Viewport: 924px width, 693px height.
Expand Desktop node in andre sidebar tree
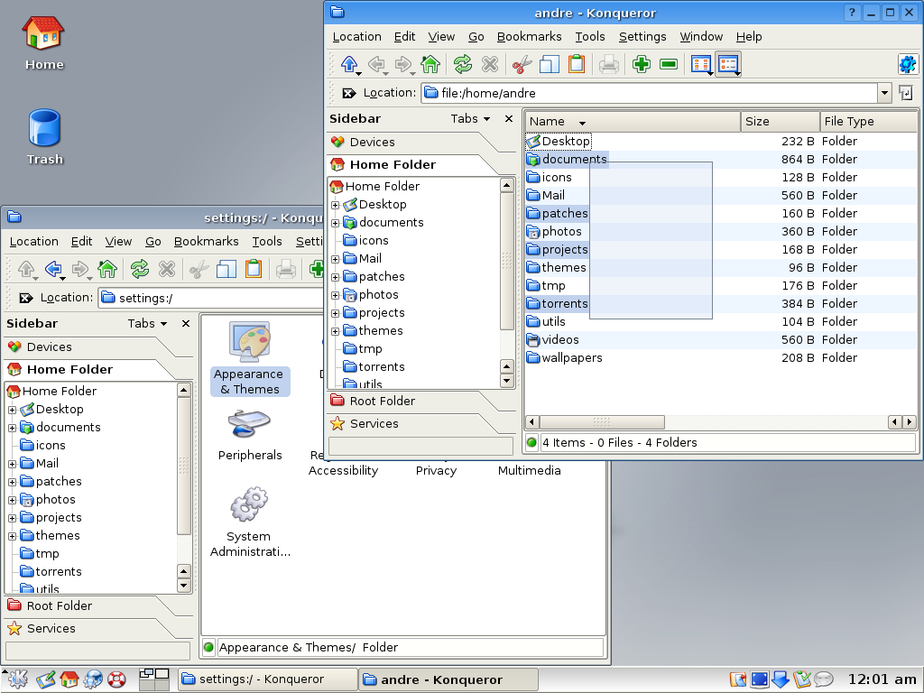pos(336,205)
